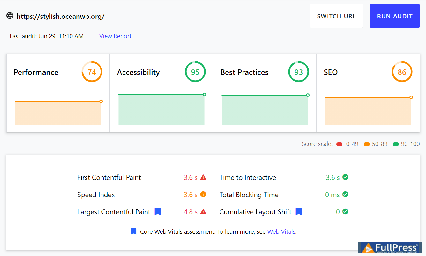Click the end point of the Performance trend line

tap(101, 101)
